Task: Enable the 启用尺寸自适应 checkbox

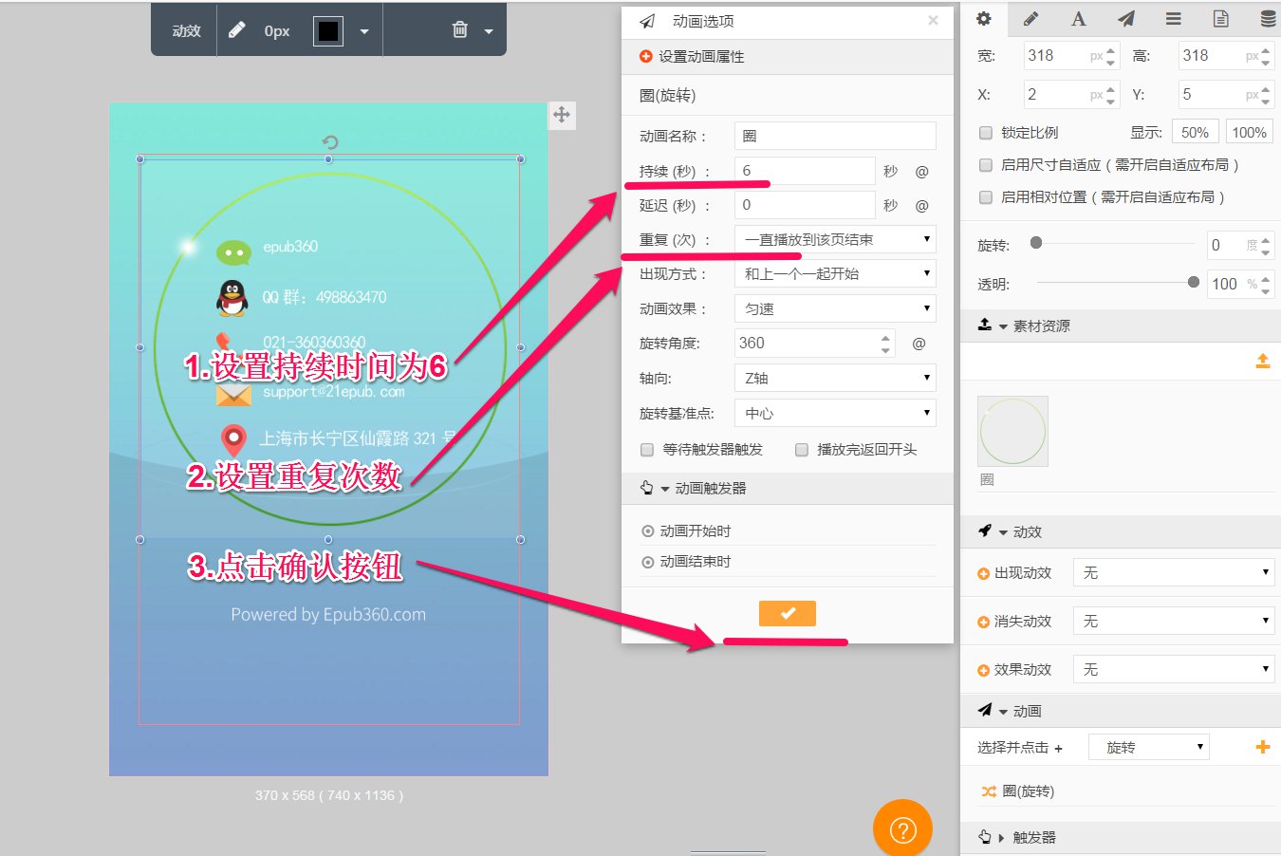Action: [986, 165]
